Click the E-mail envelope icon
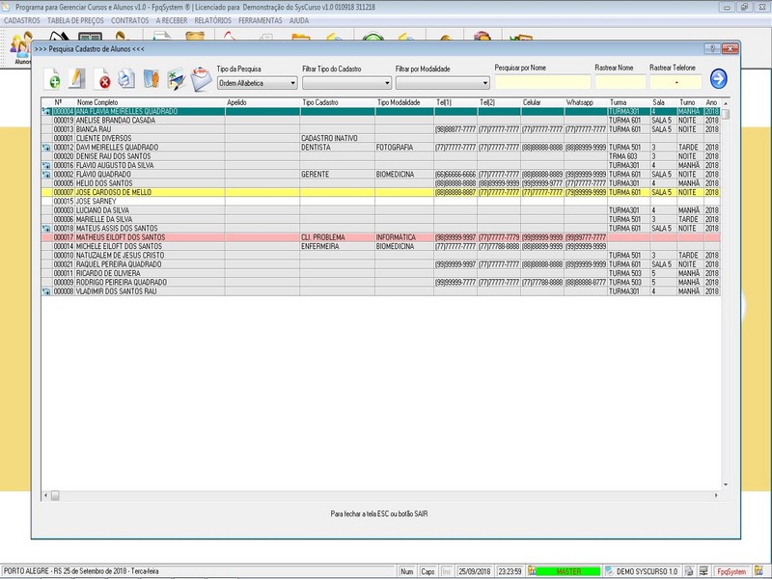Screen dimensions: 772x579 pyautogui.click(x=201, y=79)
